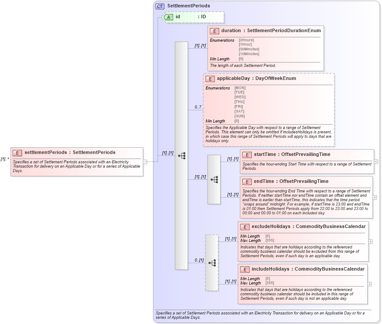Click the applicableDay element name
The width and height of the screenshot is (382, 324).
234,78
